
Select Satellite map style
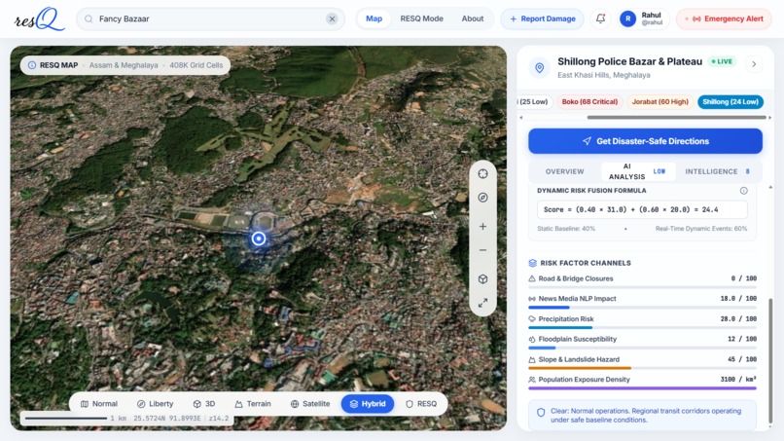coord(310,404)
